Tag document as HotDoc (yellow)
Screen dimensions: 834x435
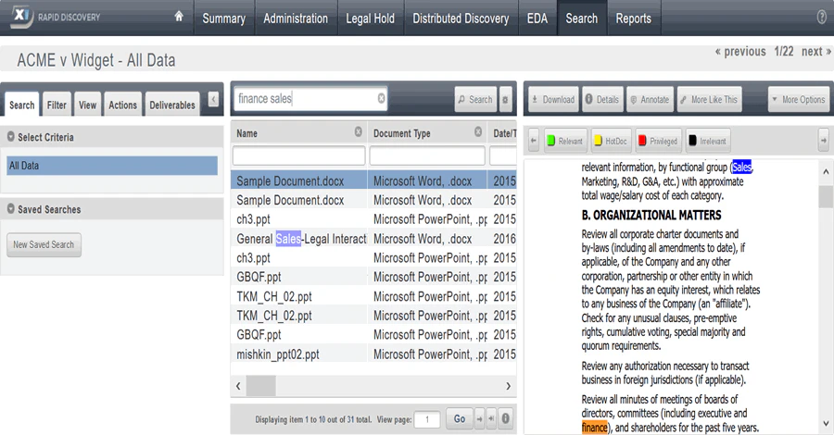(x=612, y=141)
